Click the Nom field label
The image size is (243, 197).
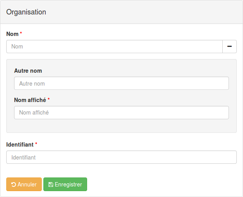pyautogui.click(x=13, y=34)
